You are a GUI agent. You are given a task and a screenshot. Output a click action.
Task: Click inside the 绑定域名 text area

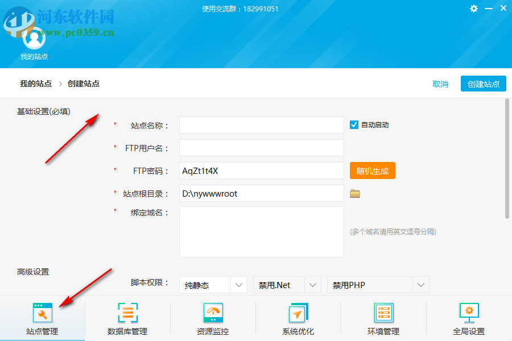click(262, 232)
